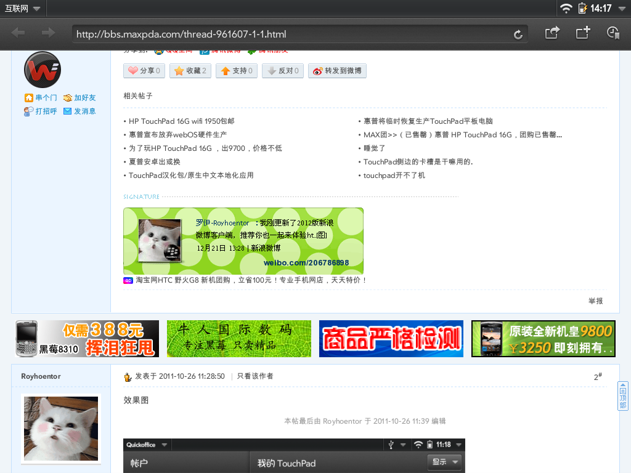
Task: Click the Royhoentor username in post 2
Action: (41, 376)
